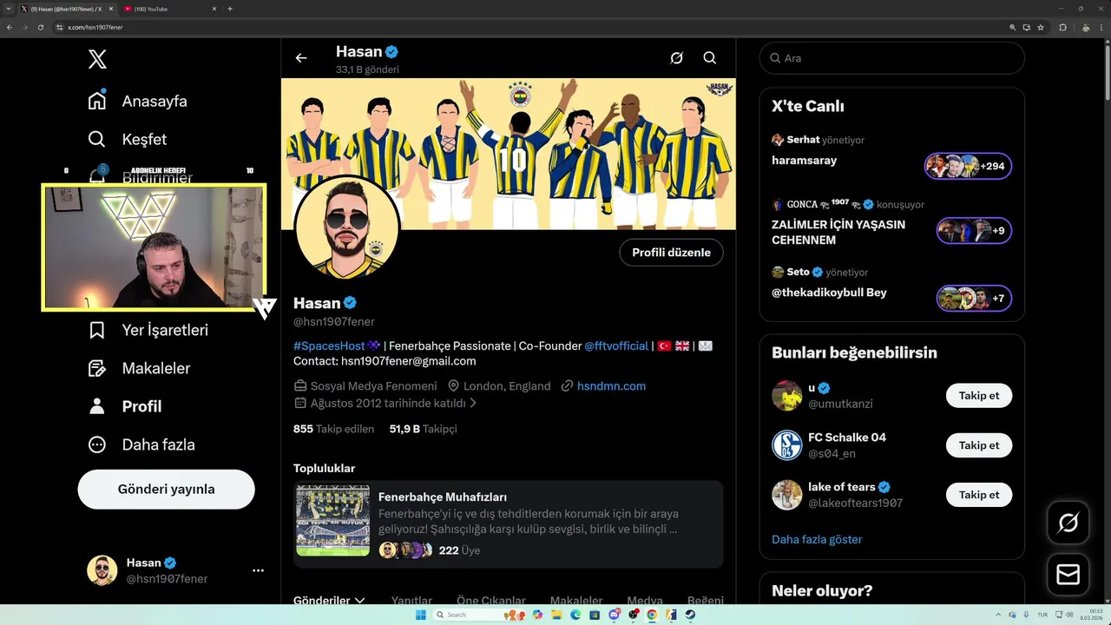Screen dimensions: 1111x625
Task: Open Fenerbahçe Muhafızları community card
Action: (x=508, y=523)
